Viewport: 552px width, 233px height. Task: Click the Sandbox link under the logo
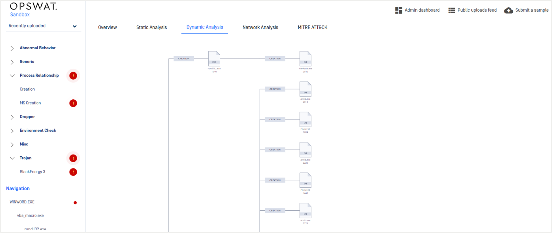pos(20,15)
